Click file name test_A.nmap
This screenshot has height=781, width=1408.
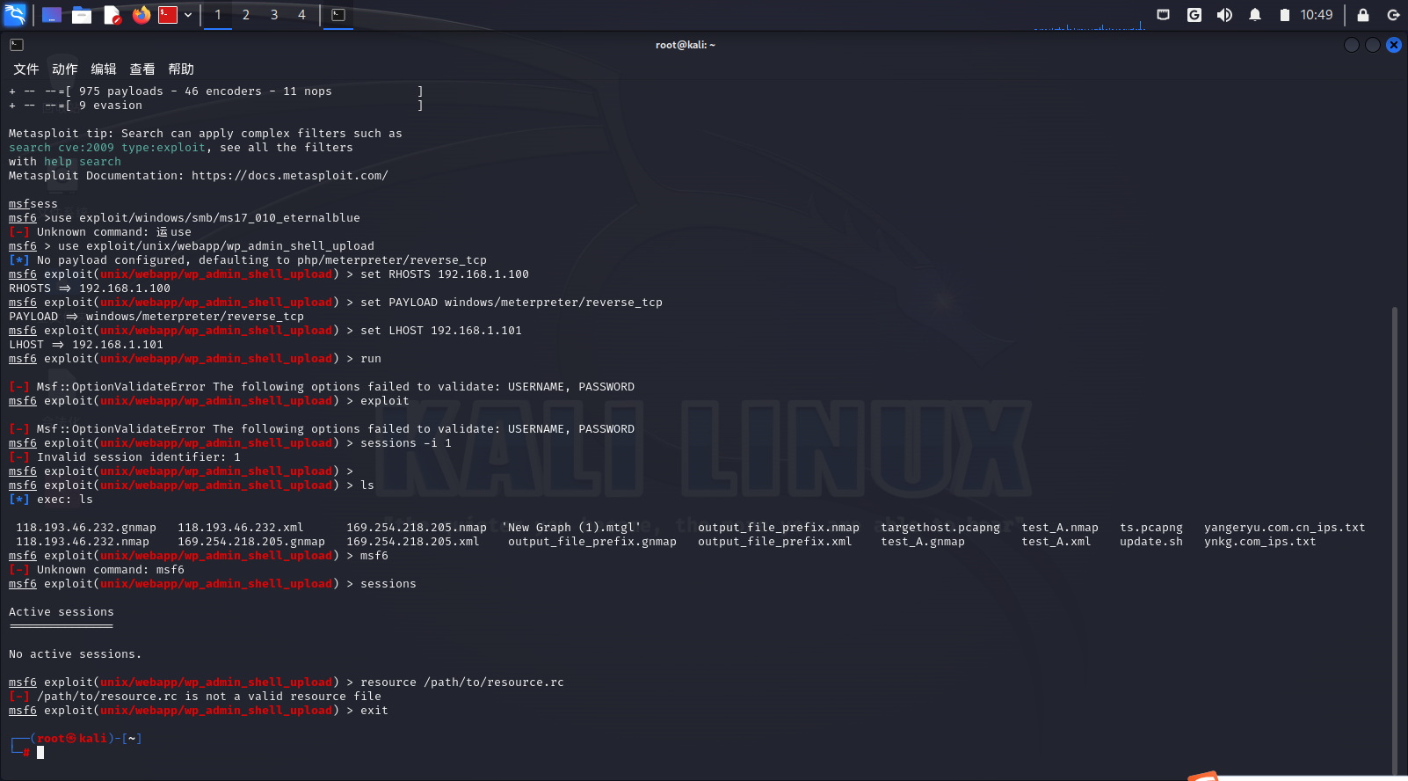pos(1060,528)
